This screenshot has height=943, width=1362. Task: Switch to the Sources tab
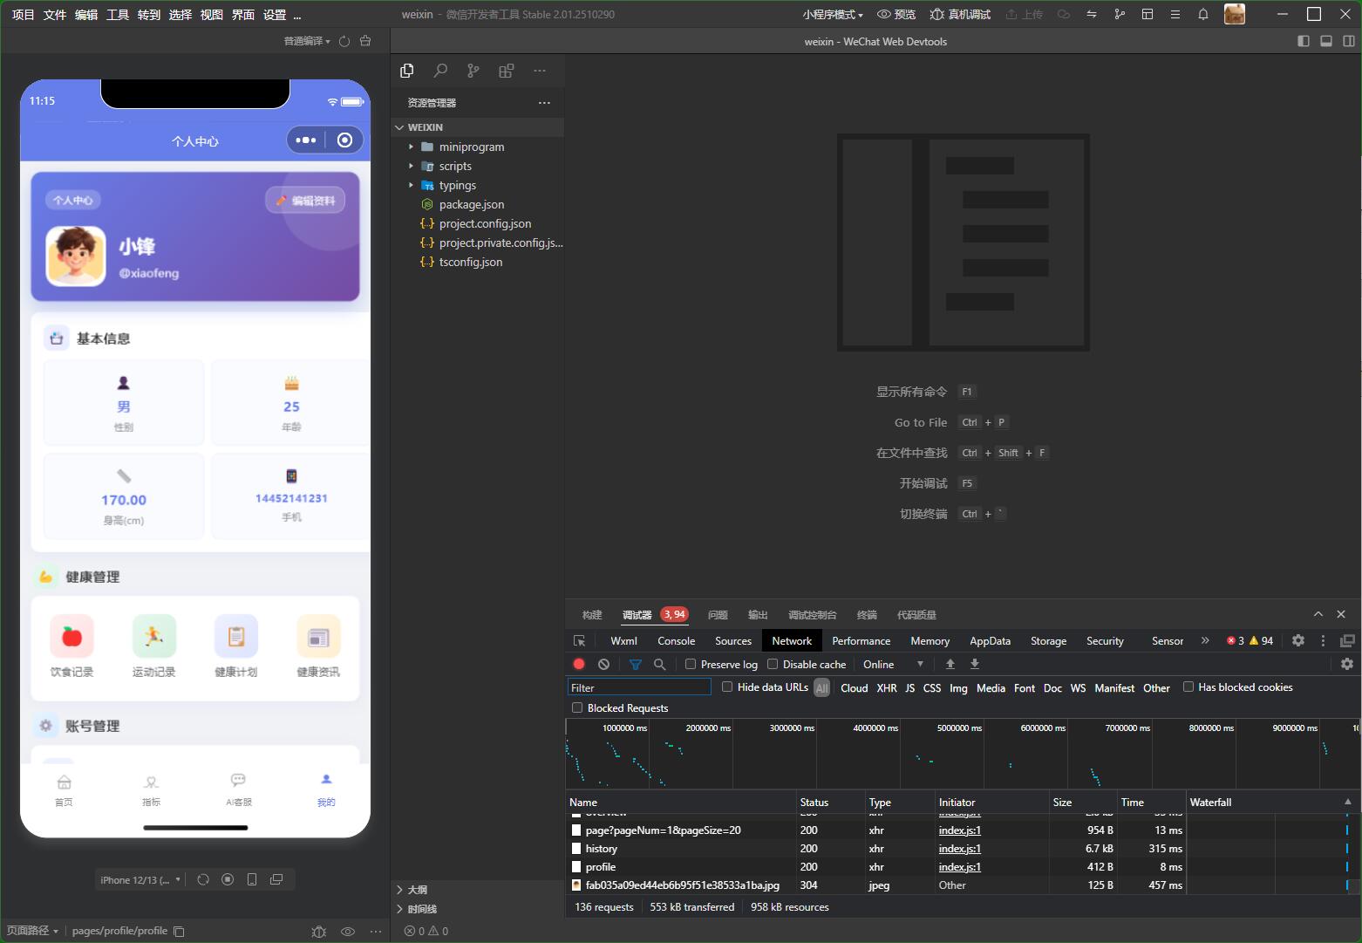tap(733, 640)
